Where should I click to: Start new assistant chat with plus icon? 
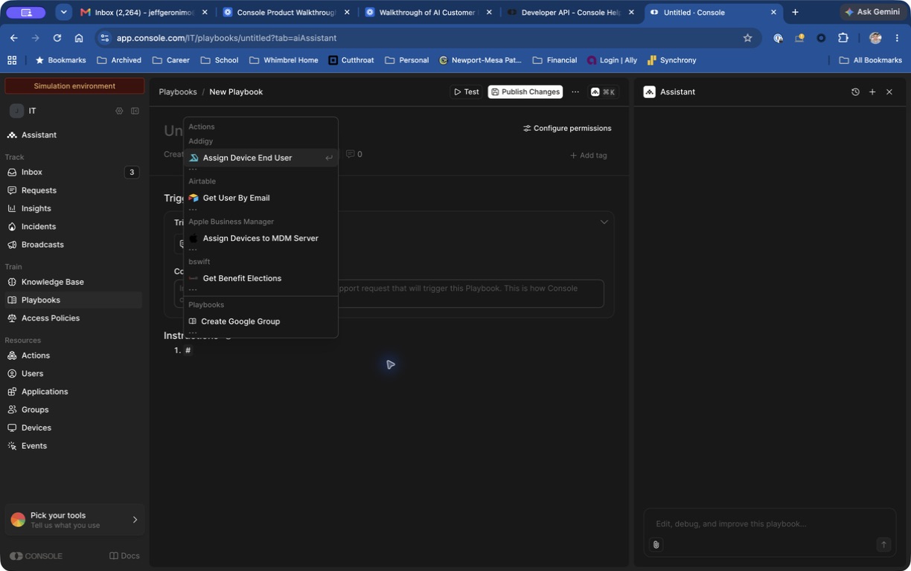872,92
